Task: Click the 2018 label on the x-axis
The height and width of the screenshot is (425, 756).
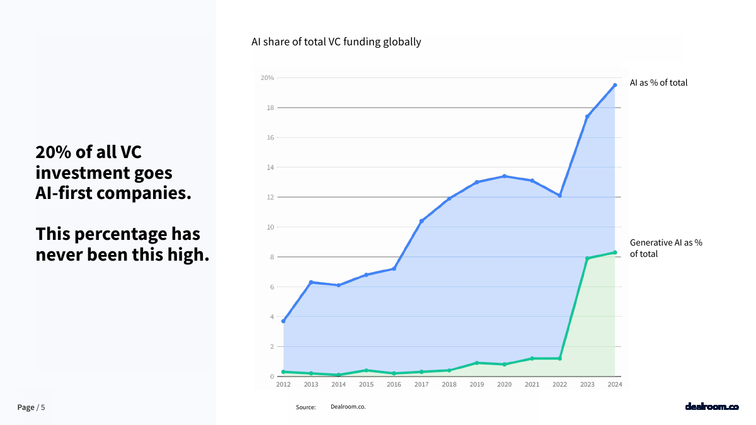Action: pos(449,385)
